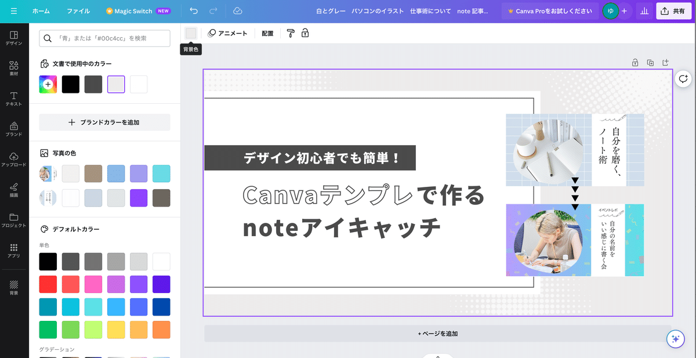
Task: Click the redo arrow icon
Action: (213, 11)
